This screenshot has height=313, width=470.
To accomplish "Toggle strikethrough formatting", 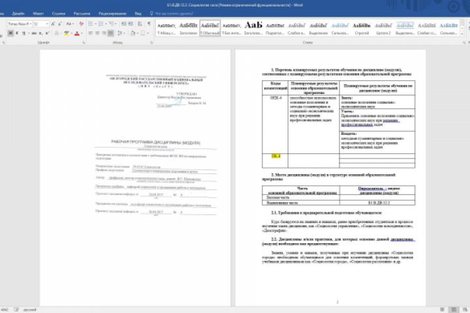I will coord(34,33).
